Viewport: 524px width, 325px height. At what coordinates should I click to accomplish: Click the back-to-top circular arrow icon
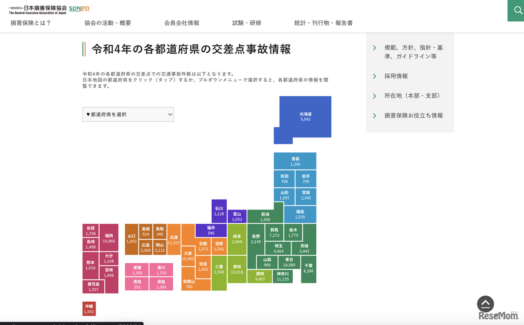[x=485, y=303]
